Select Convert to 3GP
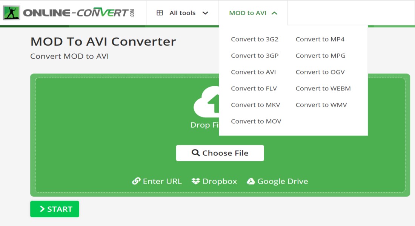The width and height of the screenshot is (415, 226). coord(255,56)
